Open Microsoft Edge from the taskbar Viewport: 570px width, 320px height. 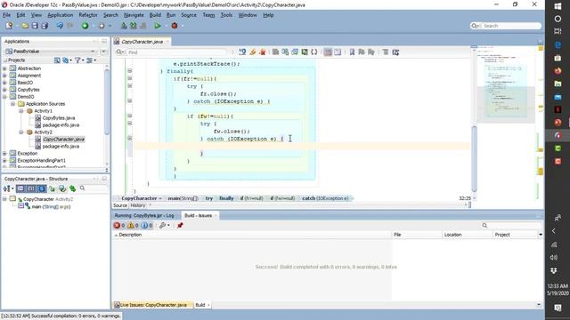(x=558, y=45)
